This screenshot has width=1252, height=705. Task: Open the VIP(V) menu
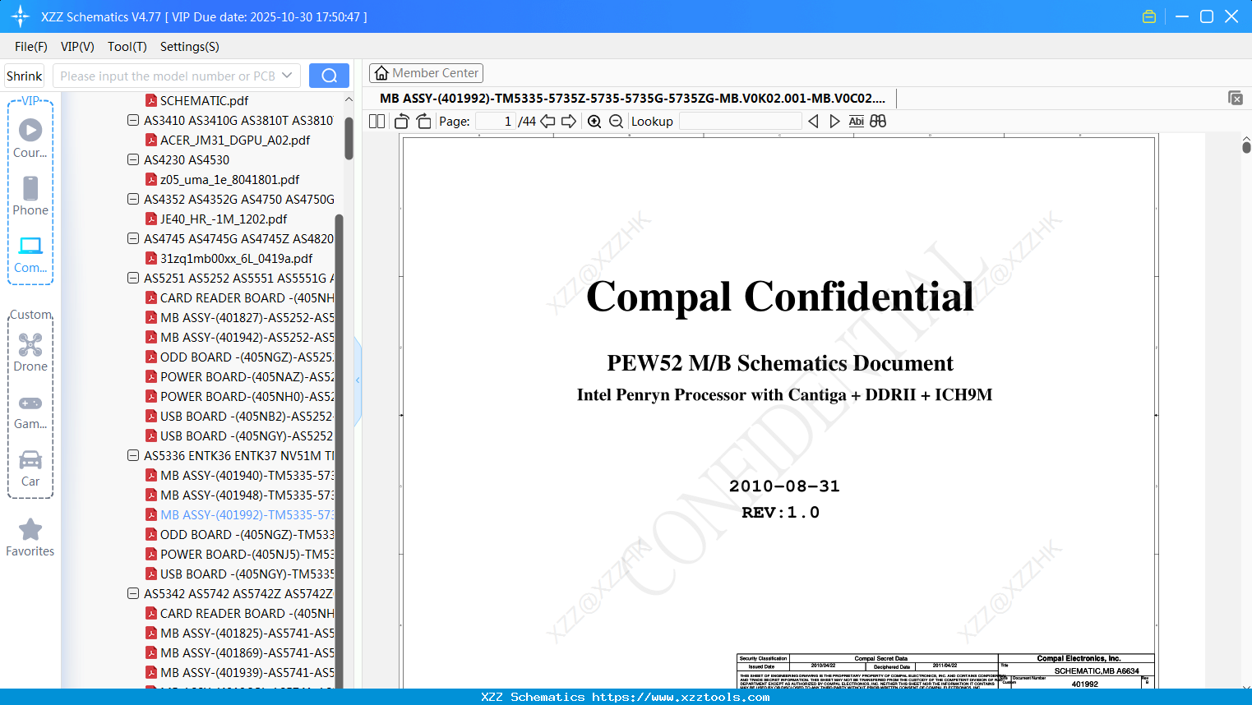pyautogui.click(x=77, y=47)
